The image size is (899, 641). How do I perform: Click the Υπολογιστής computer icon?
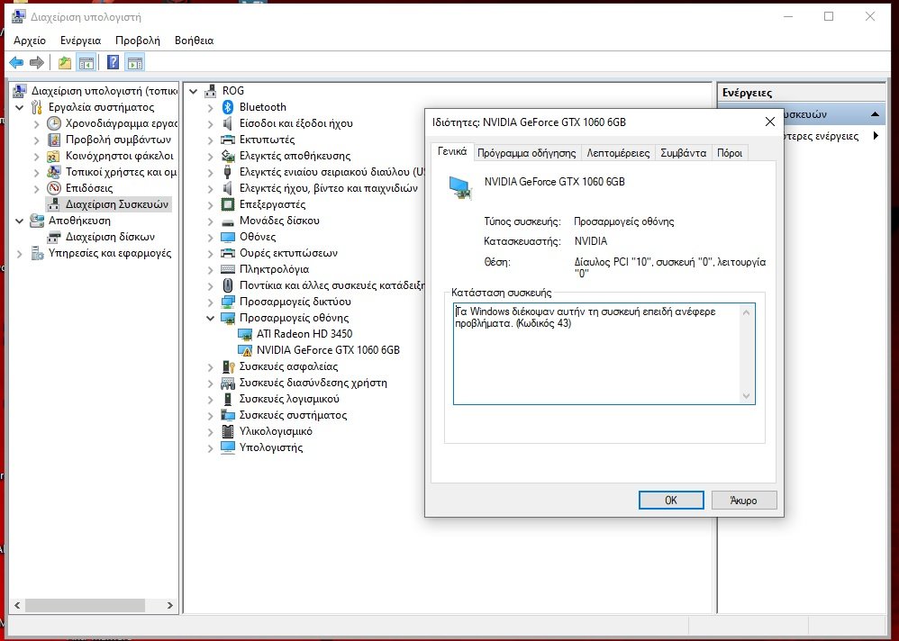pyautogui.click(x=228, y=447)
